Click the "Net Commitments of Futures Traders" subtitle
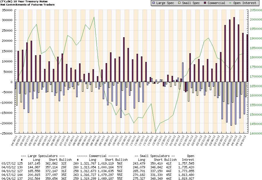The width and height of the screenshot is (262, 180). (27, 4)
